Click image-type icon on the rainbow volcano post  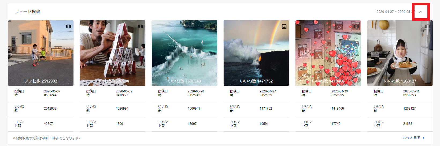(x=284, y=27)
